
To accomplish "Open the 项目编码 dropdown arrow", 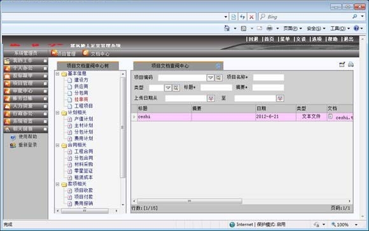I will 211,78.
